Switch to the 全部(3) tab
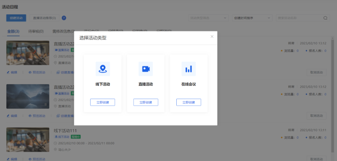Viewport: 337px width, 161px height. point(13,31)
